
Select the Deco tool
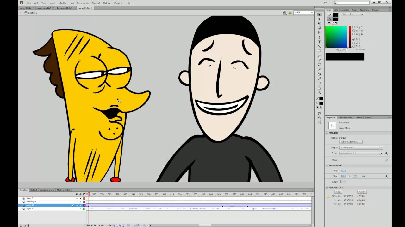319,64
